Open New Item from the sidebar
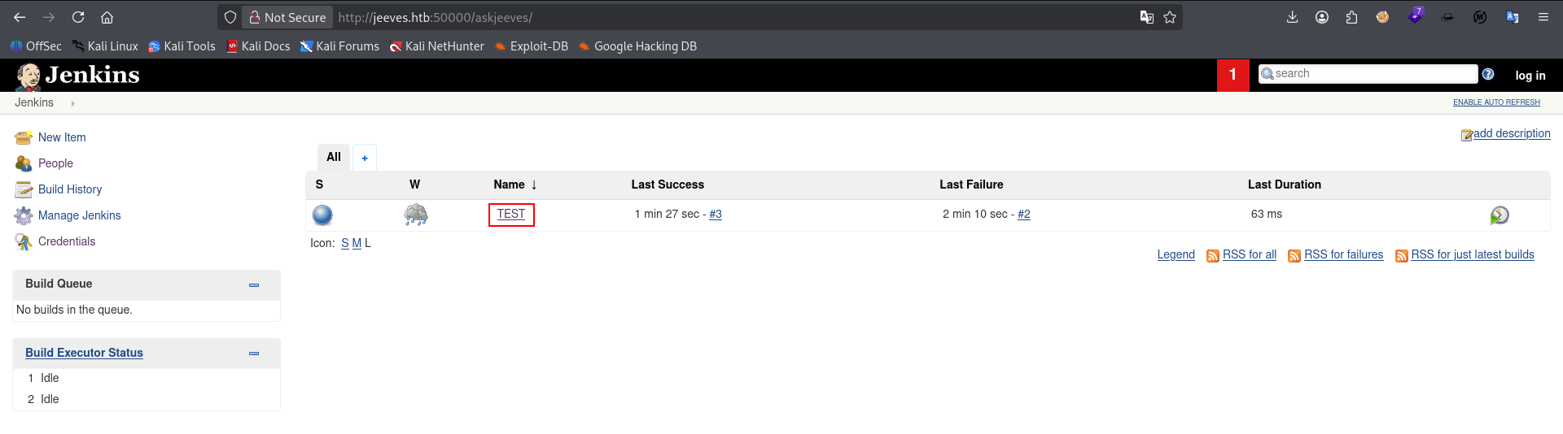This screenshot has width=1563, height=434. [62, 137]
